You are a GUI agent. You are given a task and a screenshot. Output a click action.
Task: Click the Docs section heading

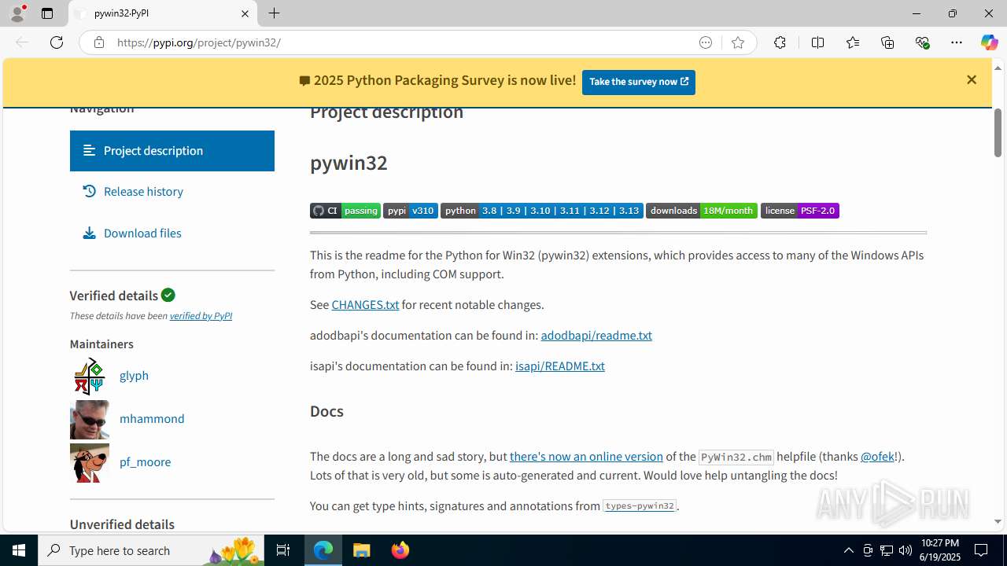coord(326,412)
